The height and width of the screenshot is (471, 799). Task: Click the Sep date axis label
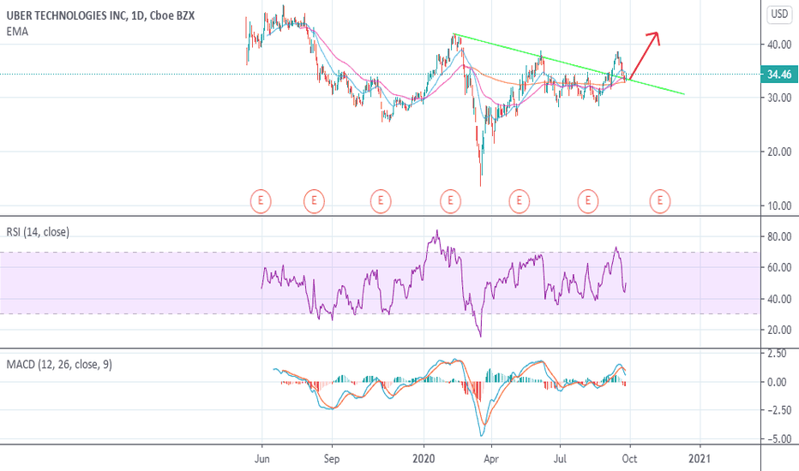click(x=332, y=459)
